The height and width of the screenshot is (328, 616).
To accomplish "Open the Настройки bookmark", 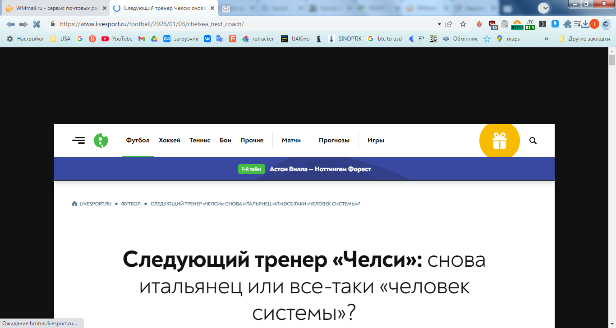I will coord(25,39).
